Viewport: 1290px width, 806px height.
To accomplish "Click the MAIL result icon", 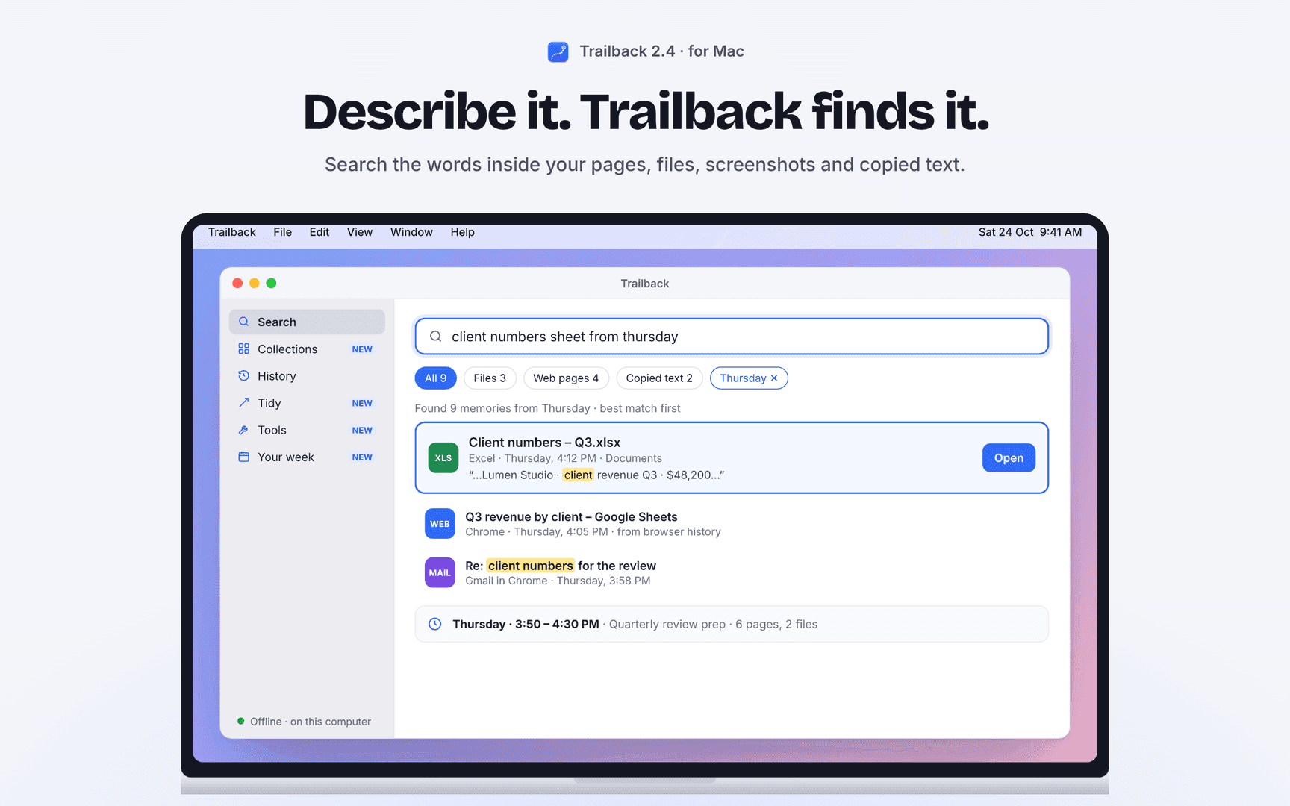I will (x=440, y=573).
